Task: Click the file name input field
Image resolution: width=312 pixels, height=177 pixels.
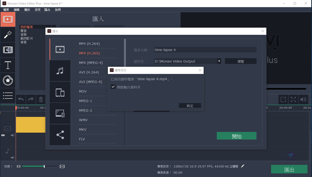Action: pyautogui.click(x=205, y=50)
